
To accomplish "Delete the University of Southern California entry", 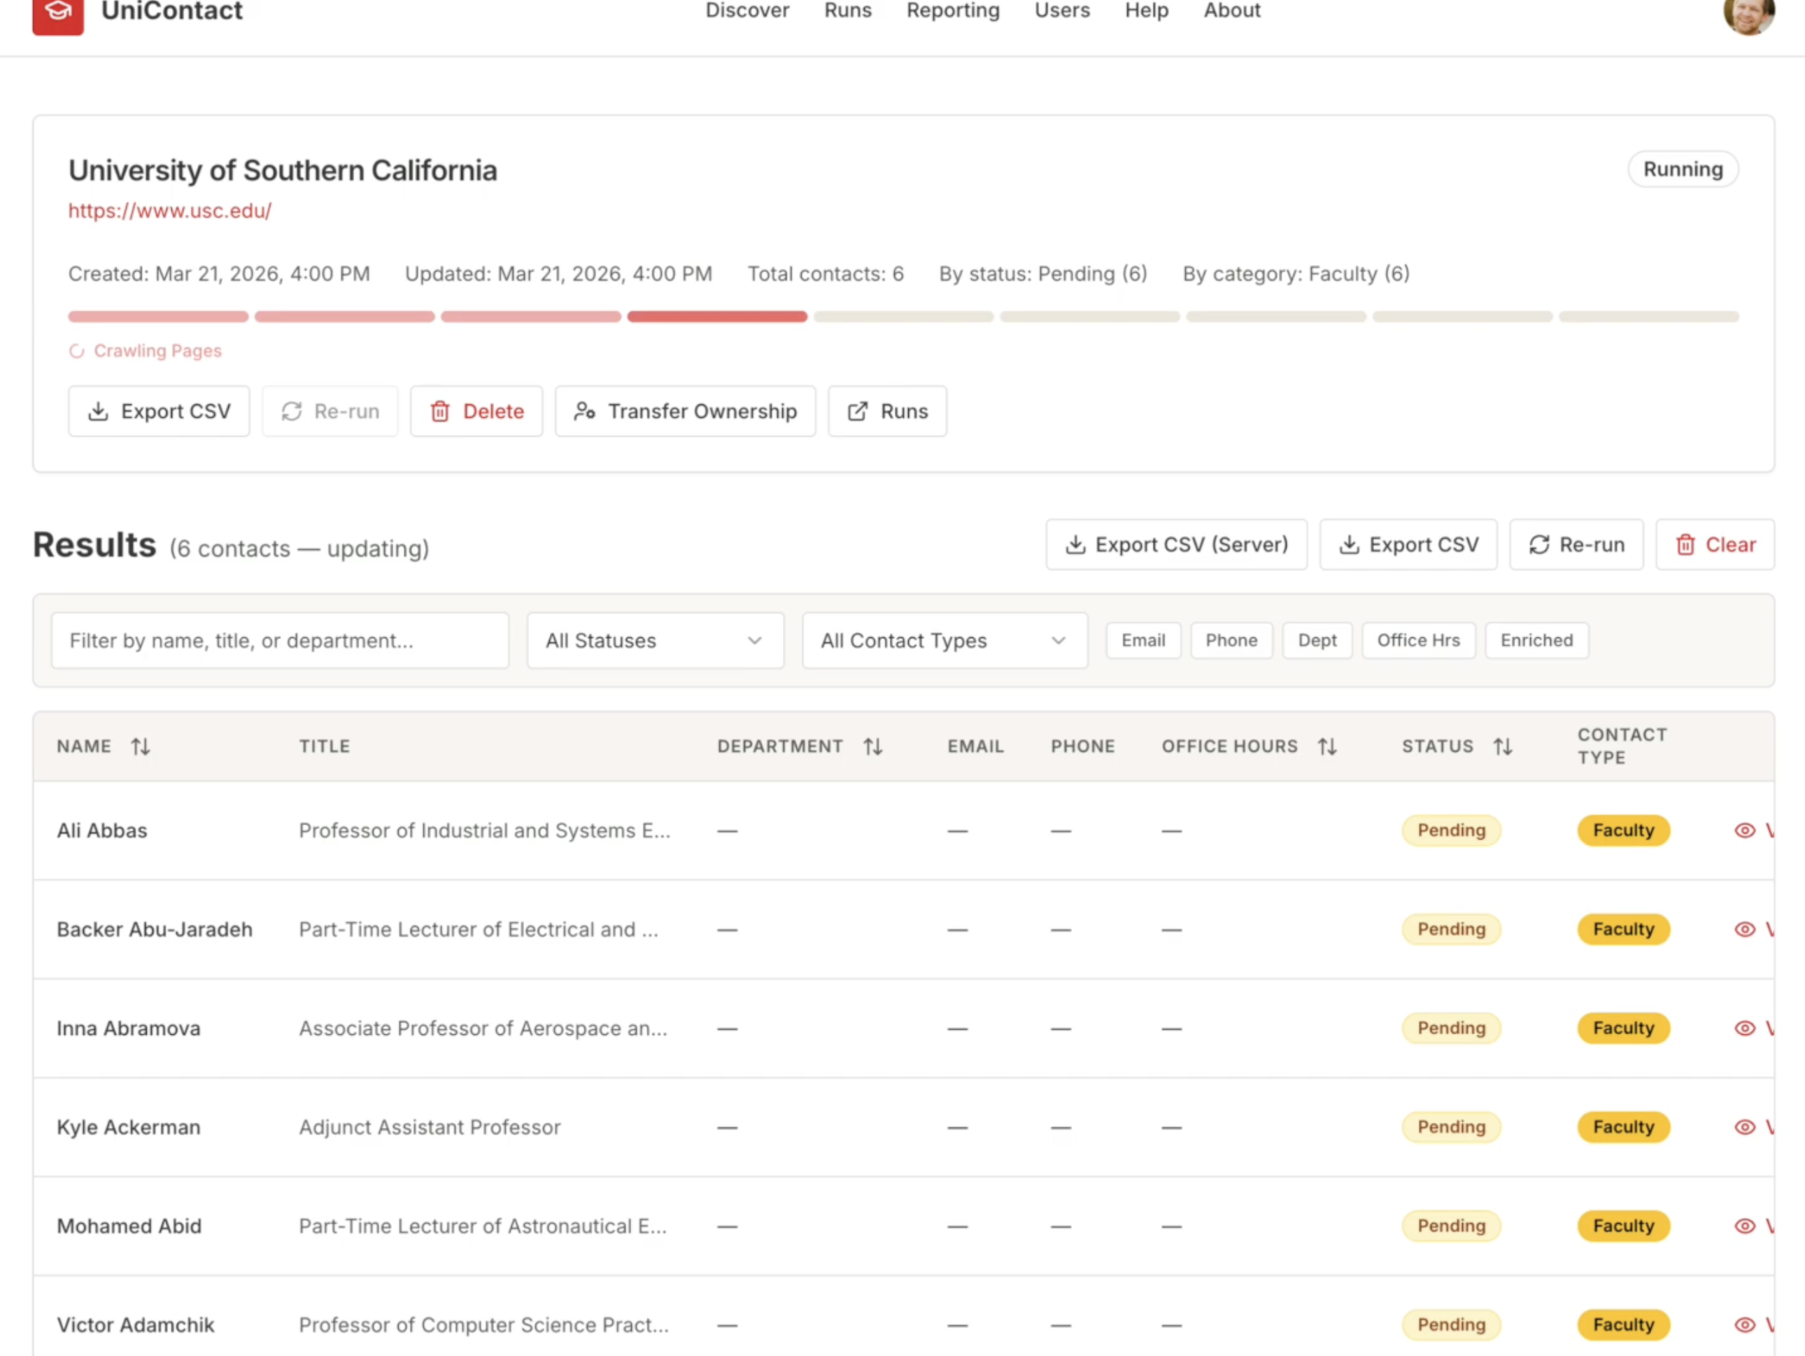I will coord(476,411).
